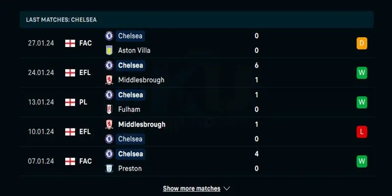Image resolution: width=392 pixels, height=196 pixels.
Task: Click England flag beside PL
Action: (x=70, y=102)
